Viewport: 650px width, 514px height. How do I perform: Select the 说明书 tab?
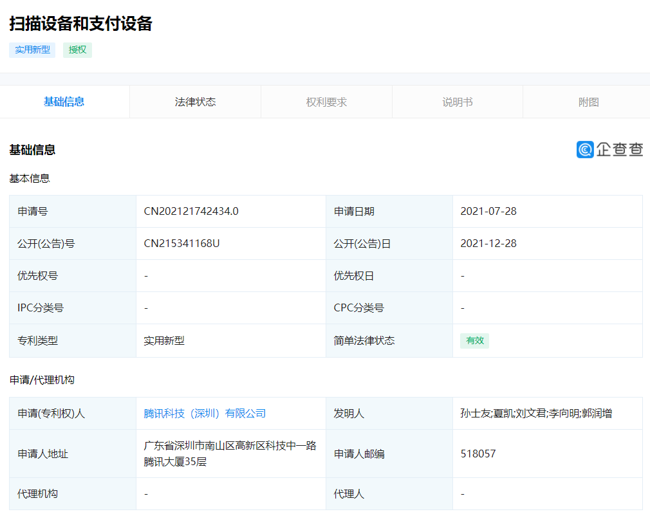[457, 102]
